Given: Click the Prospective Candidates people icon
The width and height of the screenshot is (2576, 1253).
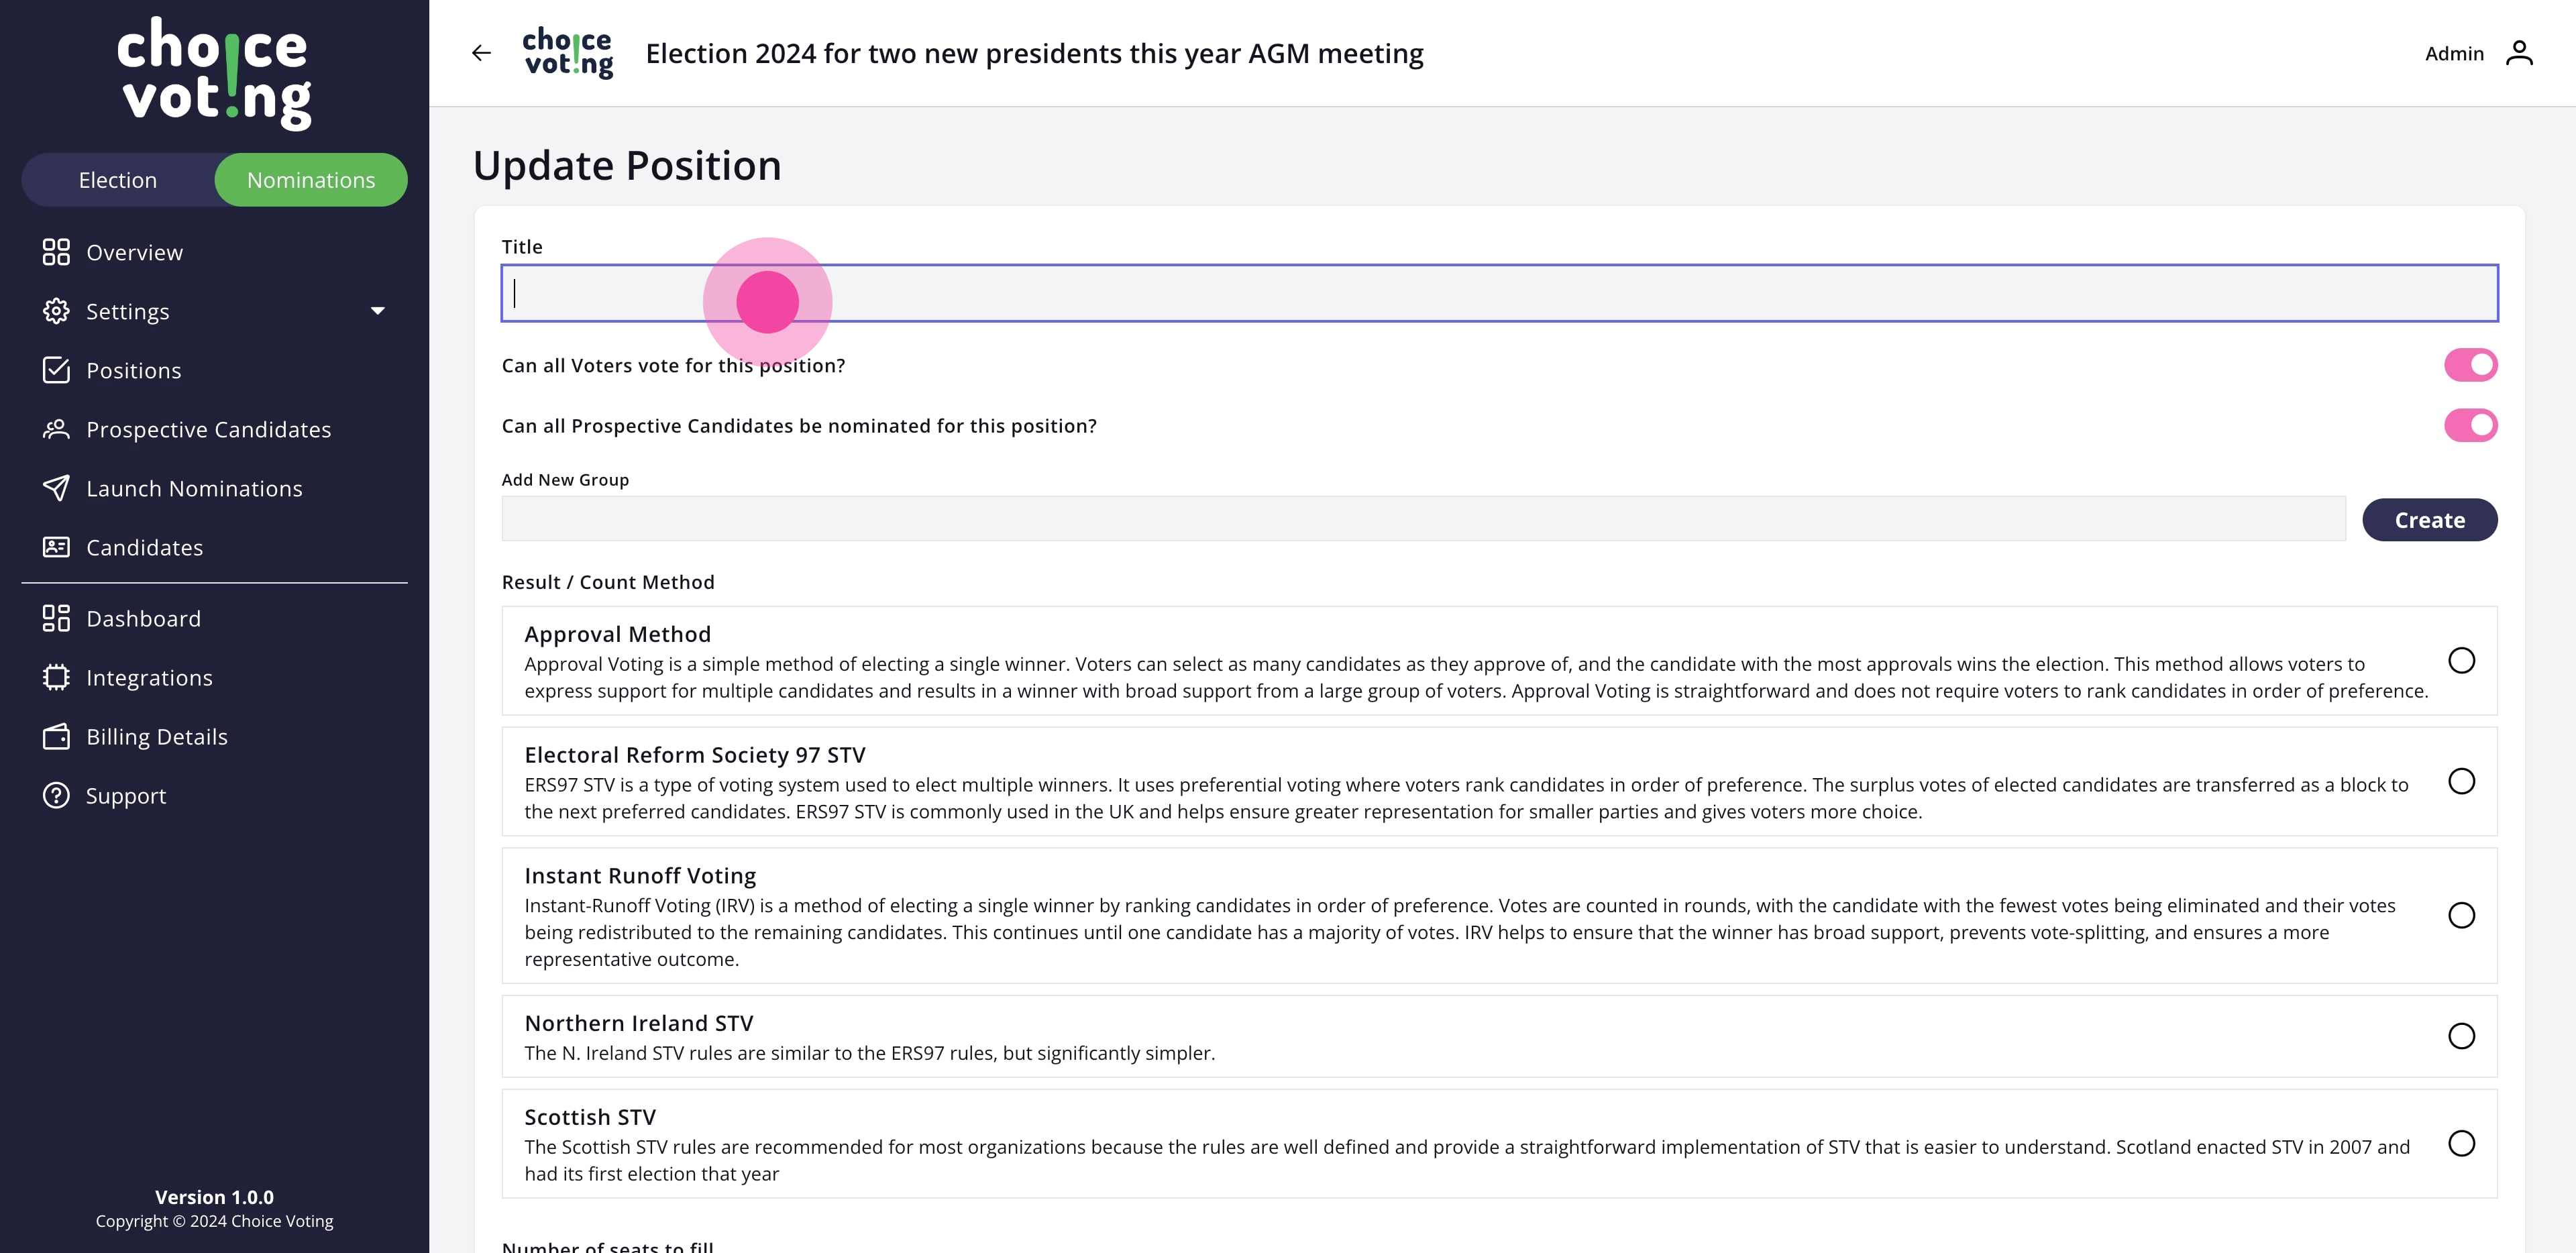Looking at the screenshot, I should click(x=56, y=429).
